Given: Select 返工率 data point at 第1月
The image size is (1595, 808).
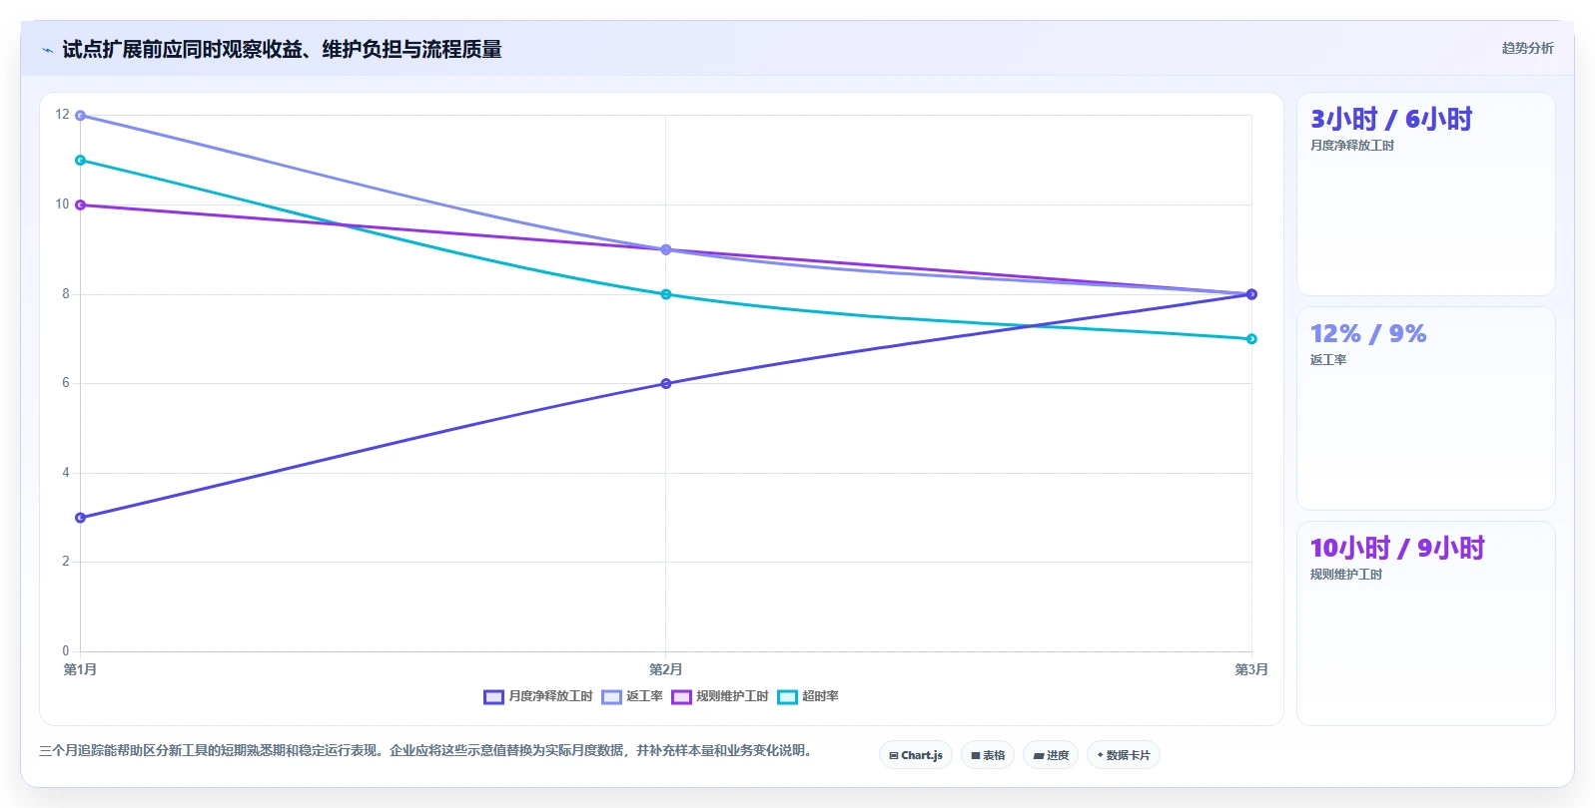Looking at the screenshot, I should [x=81, y=116].
